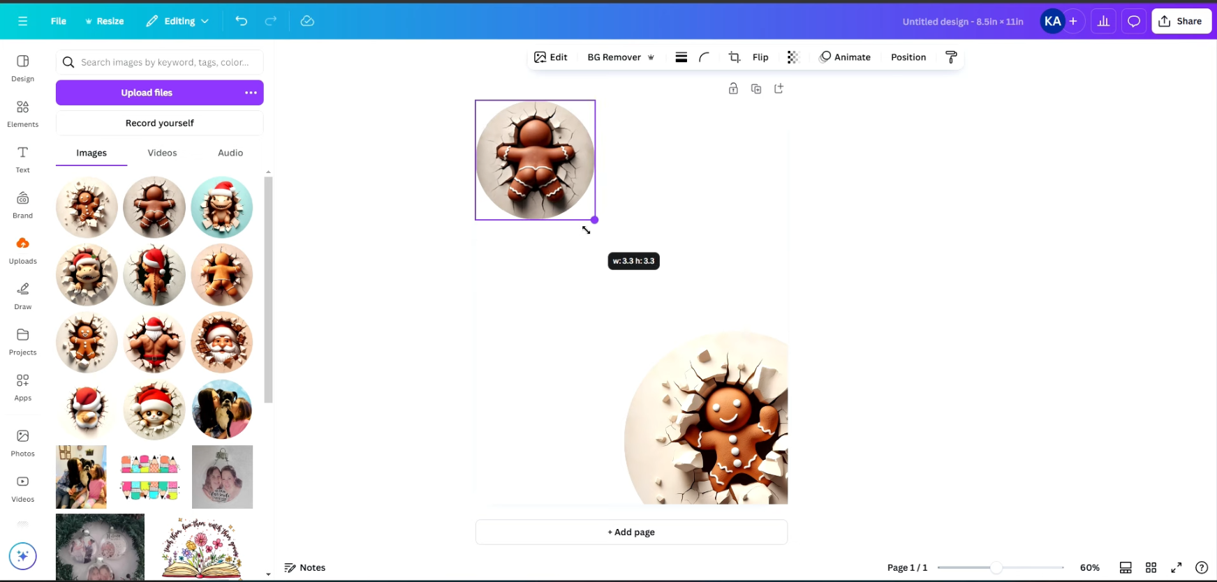Viewport: 1217px width, 582px height.
Task: Click the Undo arrow
Action: click(242, 21)
